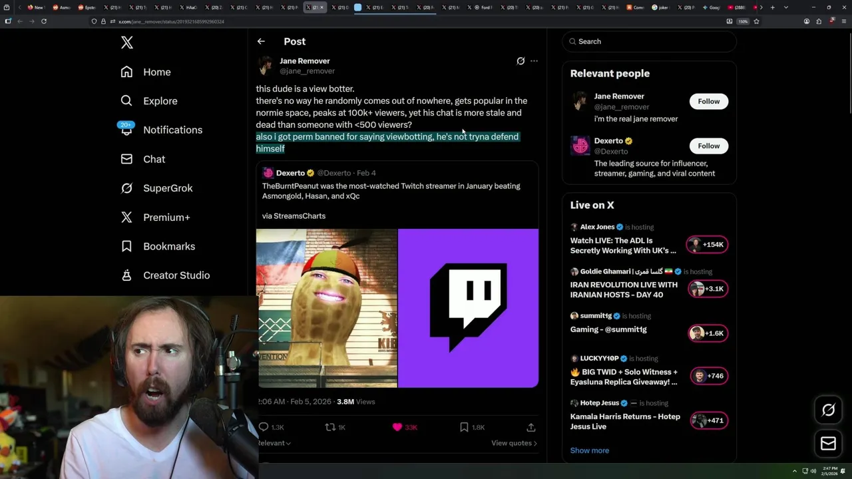Open Chat from the sidebar
Image resolution: width=852 pixels, height=479 pixels.
click(142, 159)
